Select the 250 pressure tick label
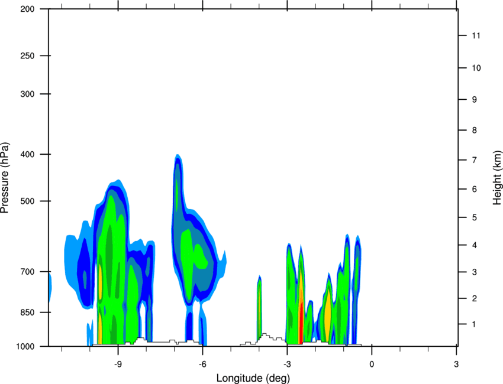Screen dimensions: 503x384 point(27,56)
